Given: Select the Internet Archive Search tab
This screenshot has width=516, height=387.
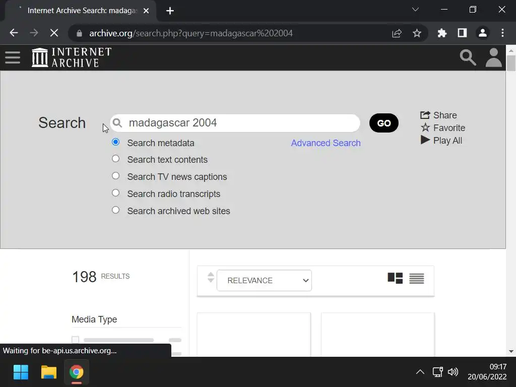Looking at the screenshot, I should click(81, 11).
